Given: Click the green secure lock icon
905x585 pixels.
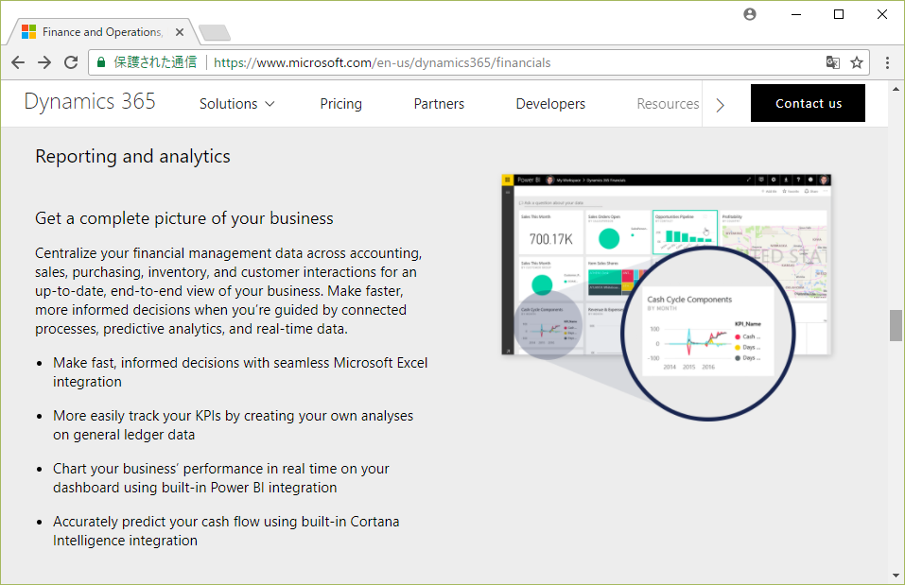Looking at the screenshot, I should [101, 62].
